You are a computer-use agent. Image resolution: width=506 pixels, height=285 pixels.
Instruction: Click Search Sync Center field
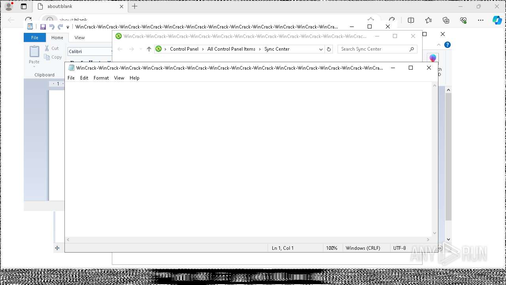click(x=377, y=49)
